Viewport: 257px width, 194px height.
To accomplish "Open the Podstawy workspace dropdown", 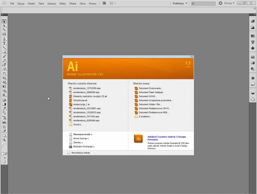I will [180, 3].
